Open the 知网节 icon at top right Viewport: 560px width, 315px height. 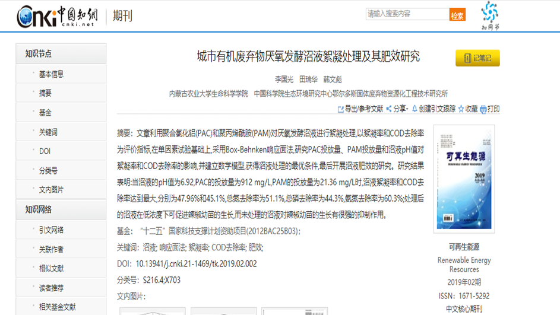(490, 15)
